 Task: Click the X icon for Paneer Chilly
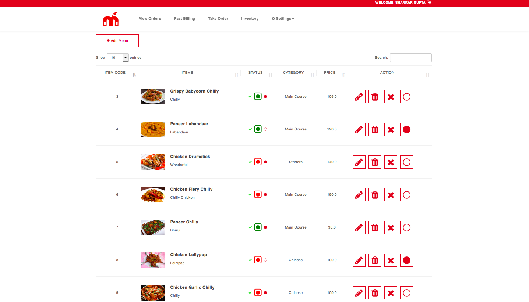coord(391,227)
